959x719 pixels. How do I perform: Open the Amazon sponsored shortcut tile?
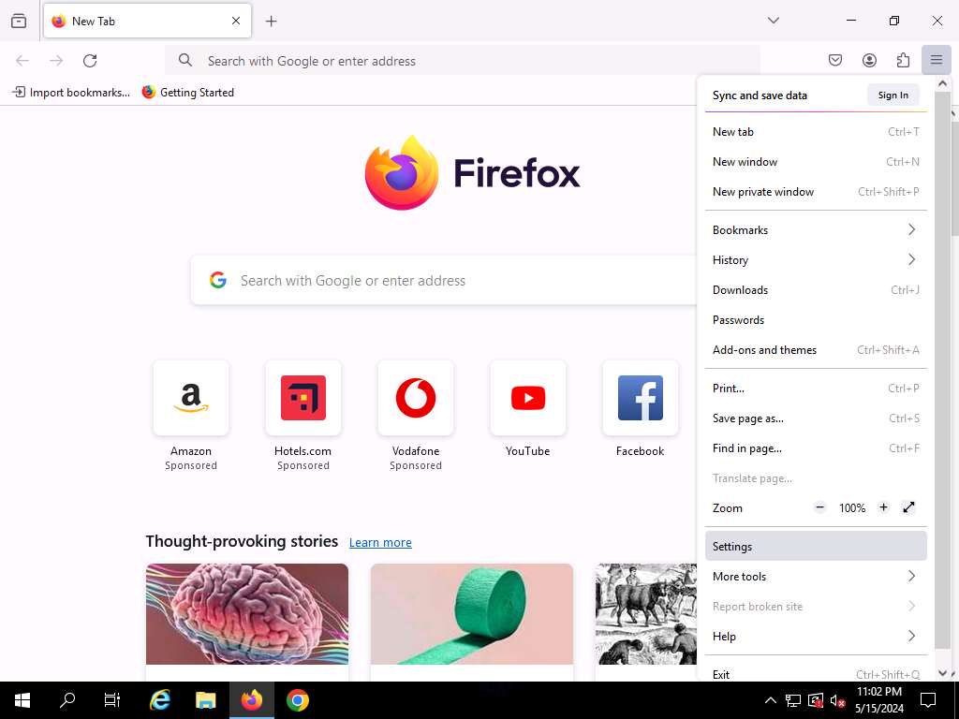[x=191, y=399]
